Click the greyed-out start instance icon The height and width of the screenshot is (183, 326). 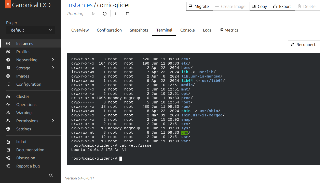[x=93, y=14]
